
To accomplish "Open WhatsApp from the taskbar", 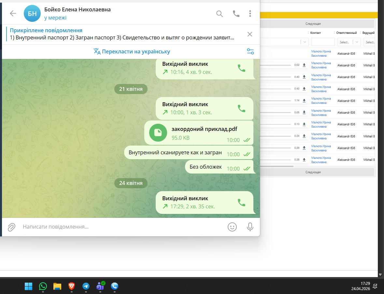I will (43, 286).
